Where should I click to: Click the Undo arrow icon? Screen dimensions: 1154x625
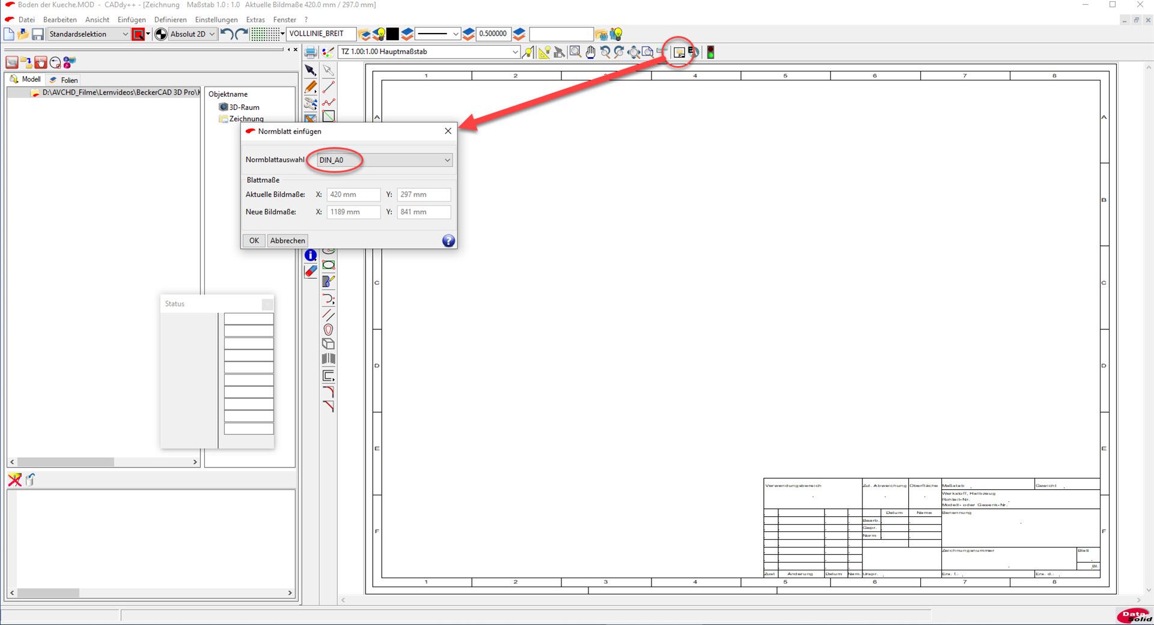pos(227,34)
